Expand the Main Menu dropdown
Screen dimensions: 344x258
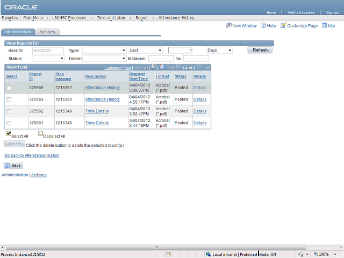33,18
